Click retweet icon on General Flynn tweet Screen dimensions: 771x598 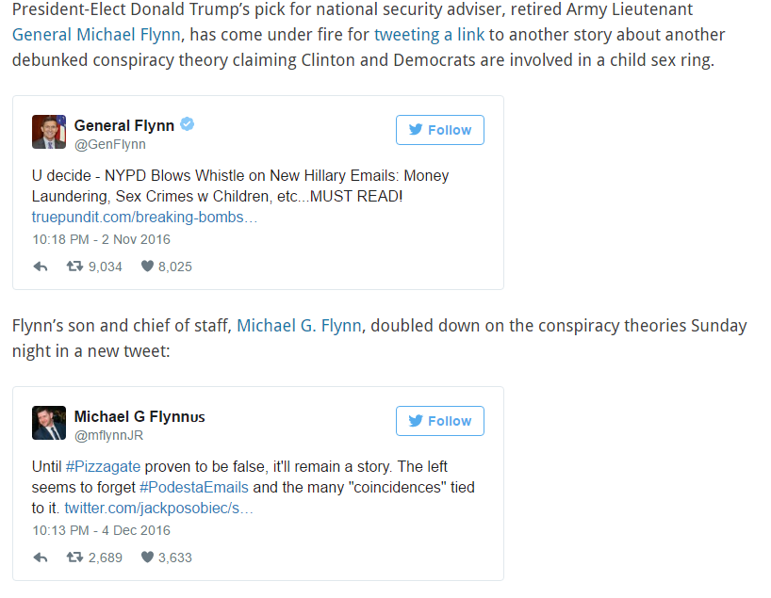click(x=74, y=267)
